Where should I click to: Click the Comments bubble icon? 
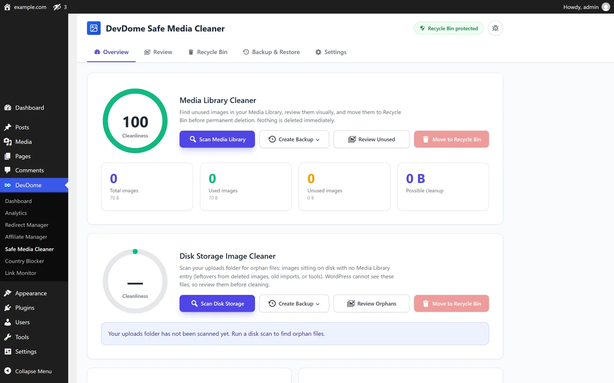point(8,170)
